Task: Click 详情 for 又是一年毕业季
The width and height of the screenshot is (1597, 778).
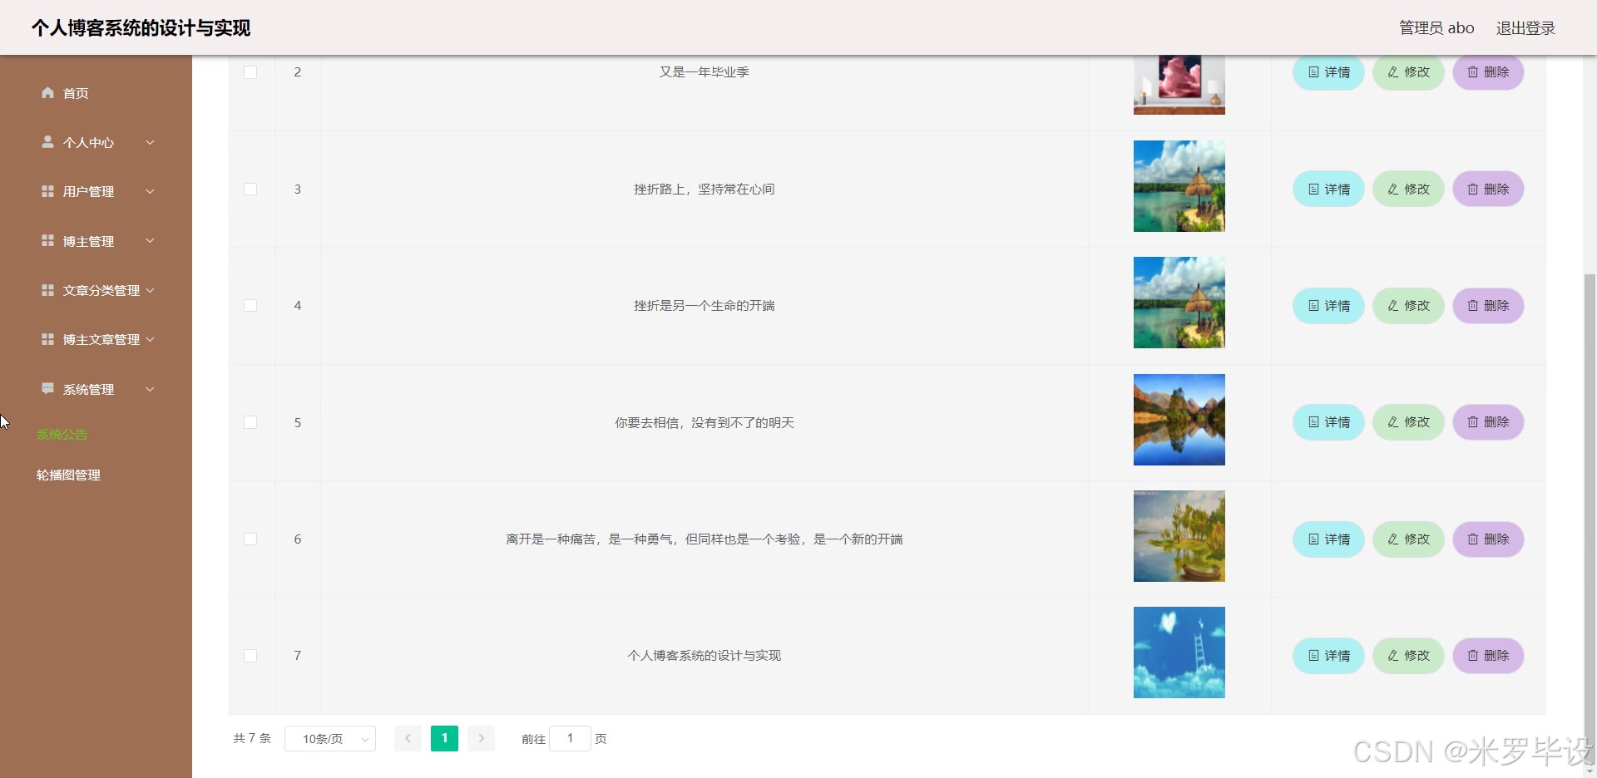Action: coord(1328,72)
